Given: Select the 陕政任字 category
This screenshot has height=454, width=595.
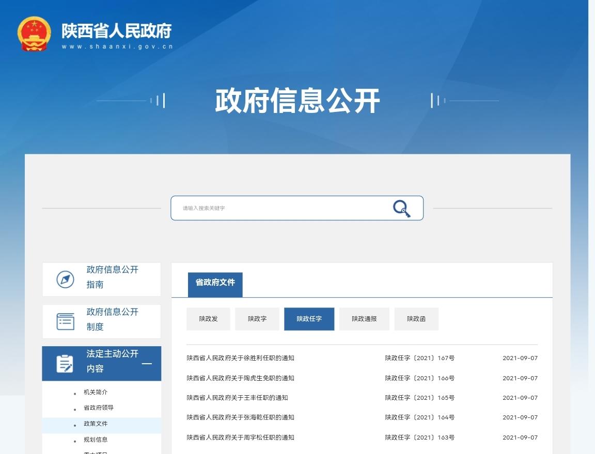Looking at the screenshot, I should (x=309, y=319).
